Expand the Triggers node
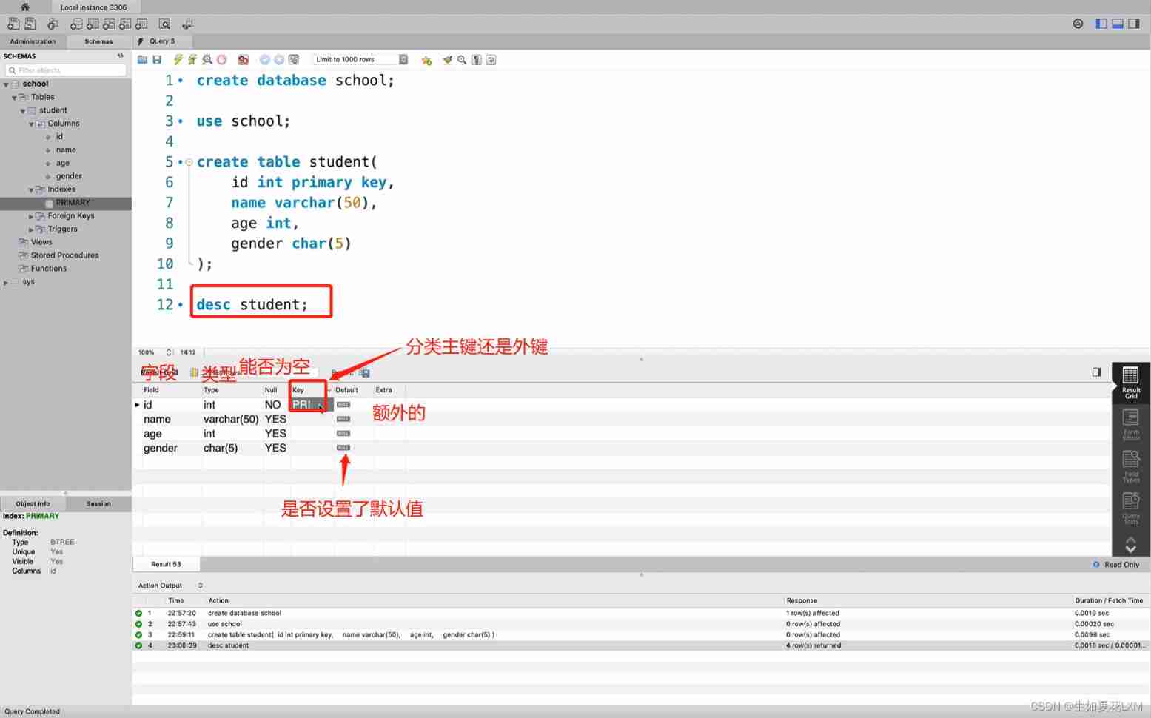The height and width of the screenshot is (718, 1151). [x=31, y=229]
